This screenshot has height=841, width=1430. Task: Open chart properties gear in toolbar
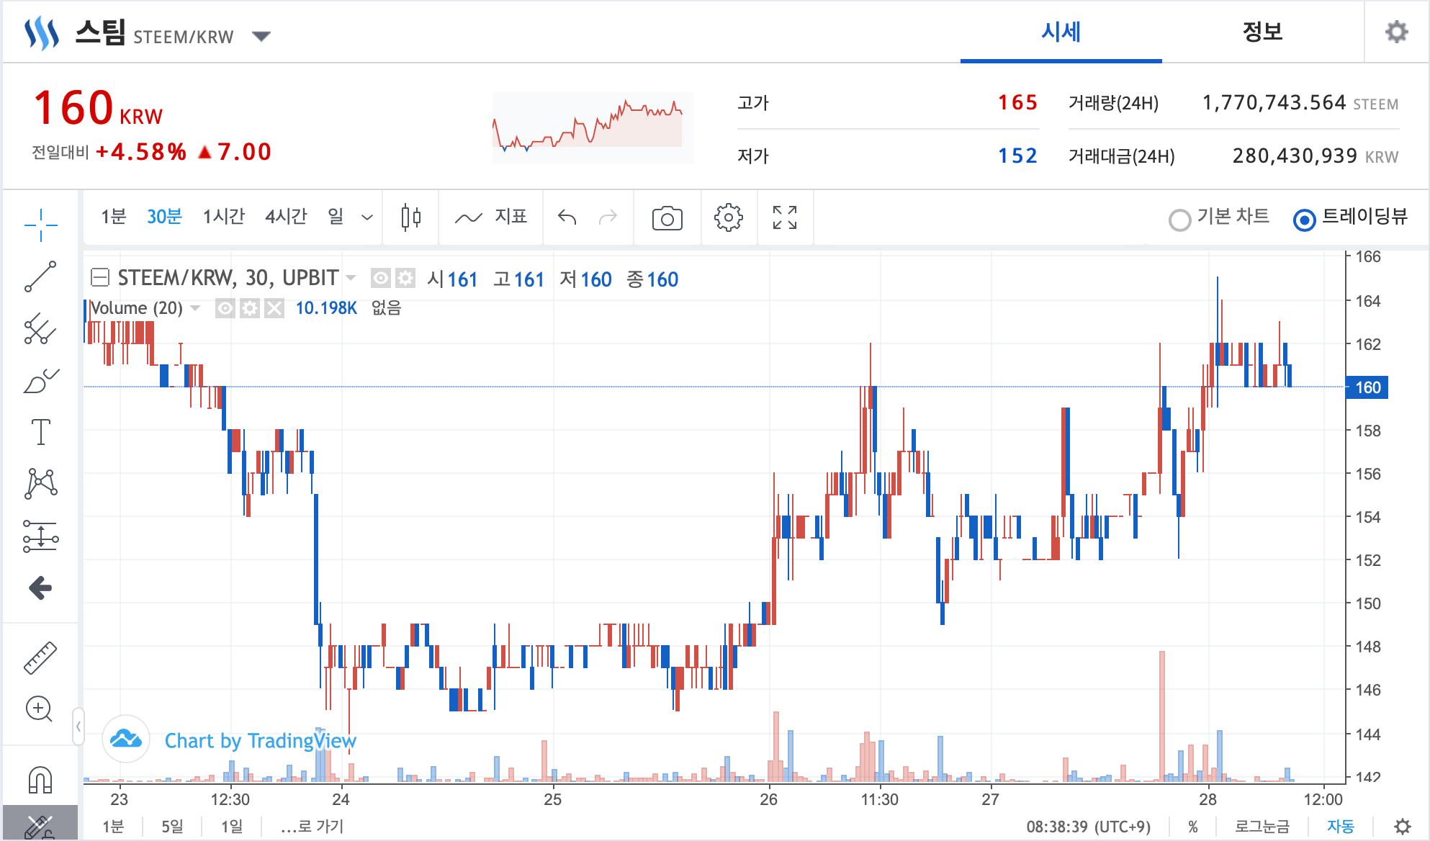pyautogui.click(x=729, y=217)
